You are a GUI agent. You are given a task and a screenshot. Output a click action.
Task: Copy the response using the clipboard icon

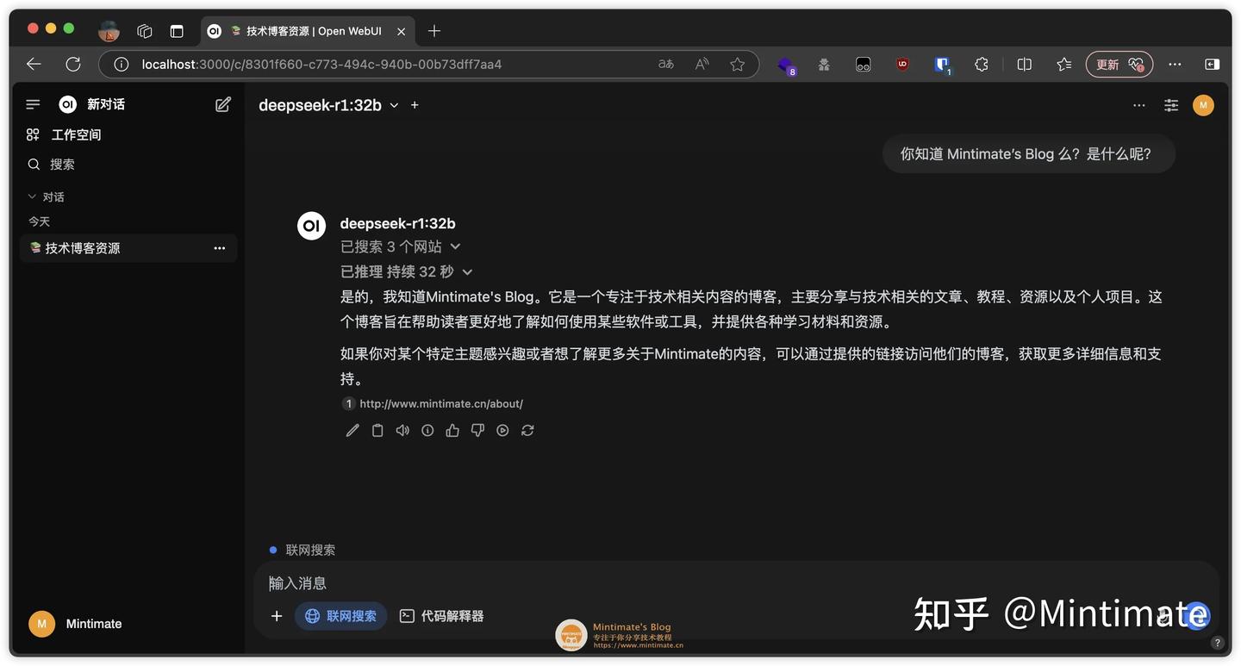[377, 430]
